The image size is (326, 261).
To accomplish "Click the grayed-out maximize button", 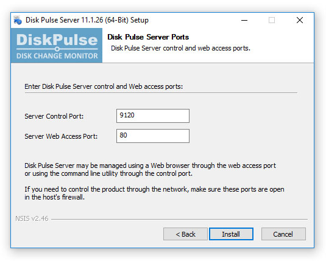I will click(272, 20).
